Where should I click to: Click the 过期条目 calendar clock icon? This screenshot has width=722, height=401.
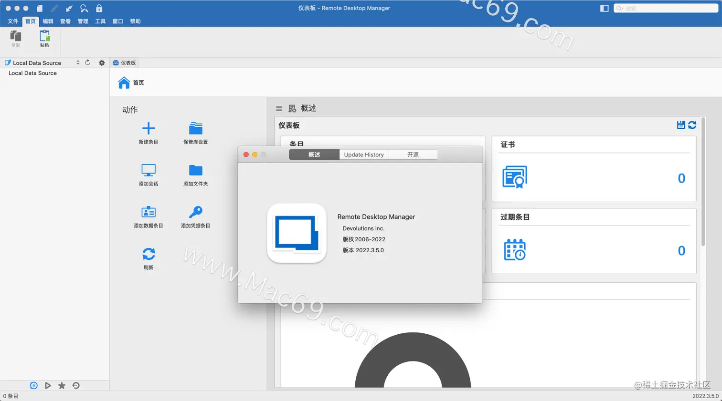click(x=515, y=249)
